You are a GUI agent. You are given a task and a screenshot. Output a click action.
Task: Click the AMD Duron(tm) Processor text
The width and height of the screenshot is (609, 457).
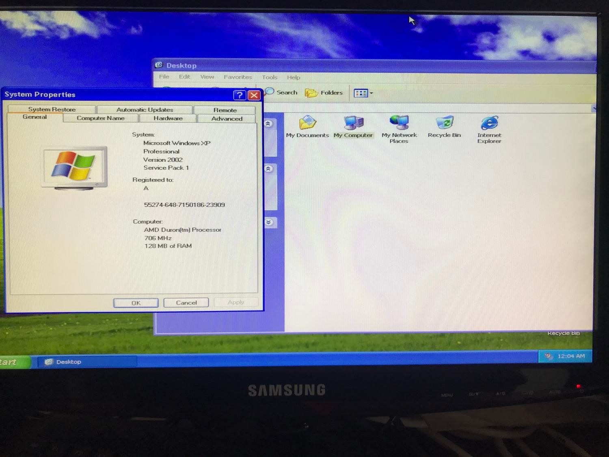183,230
